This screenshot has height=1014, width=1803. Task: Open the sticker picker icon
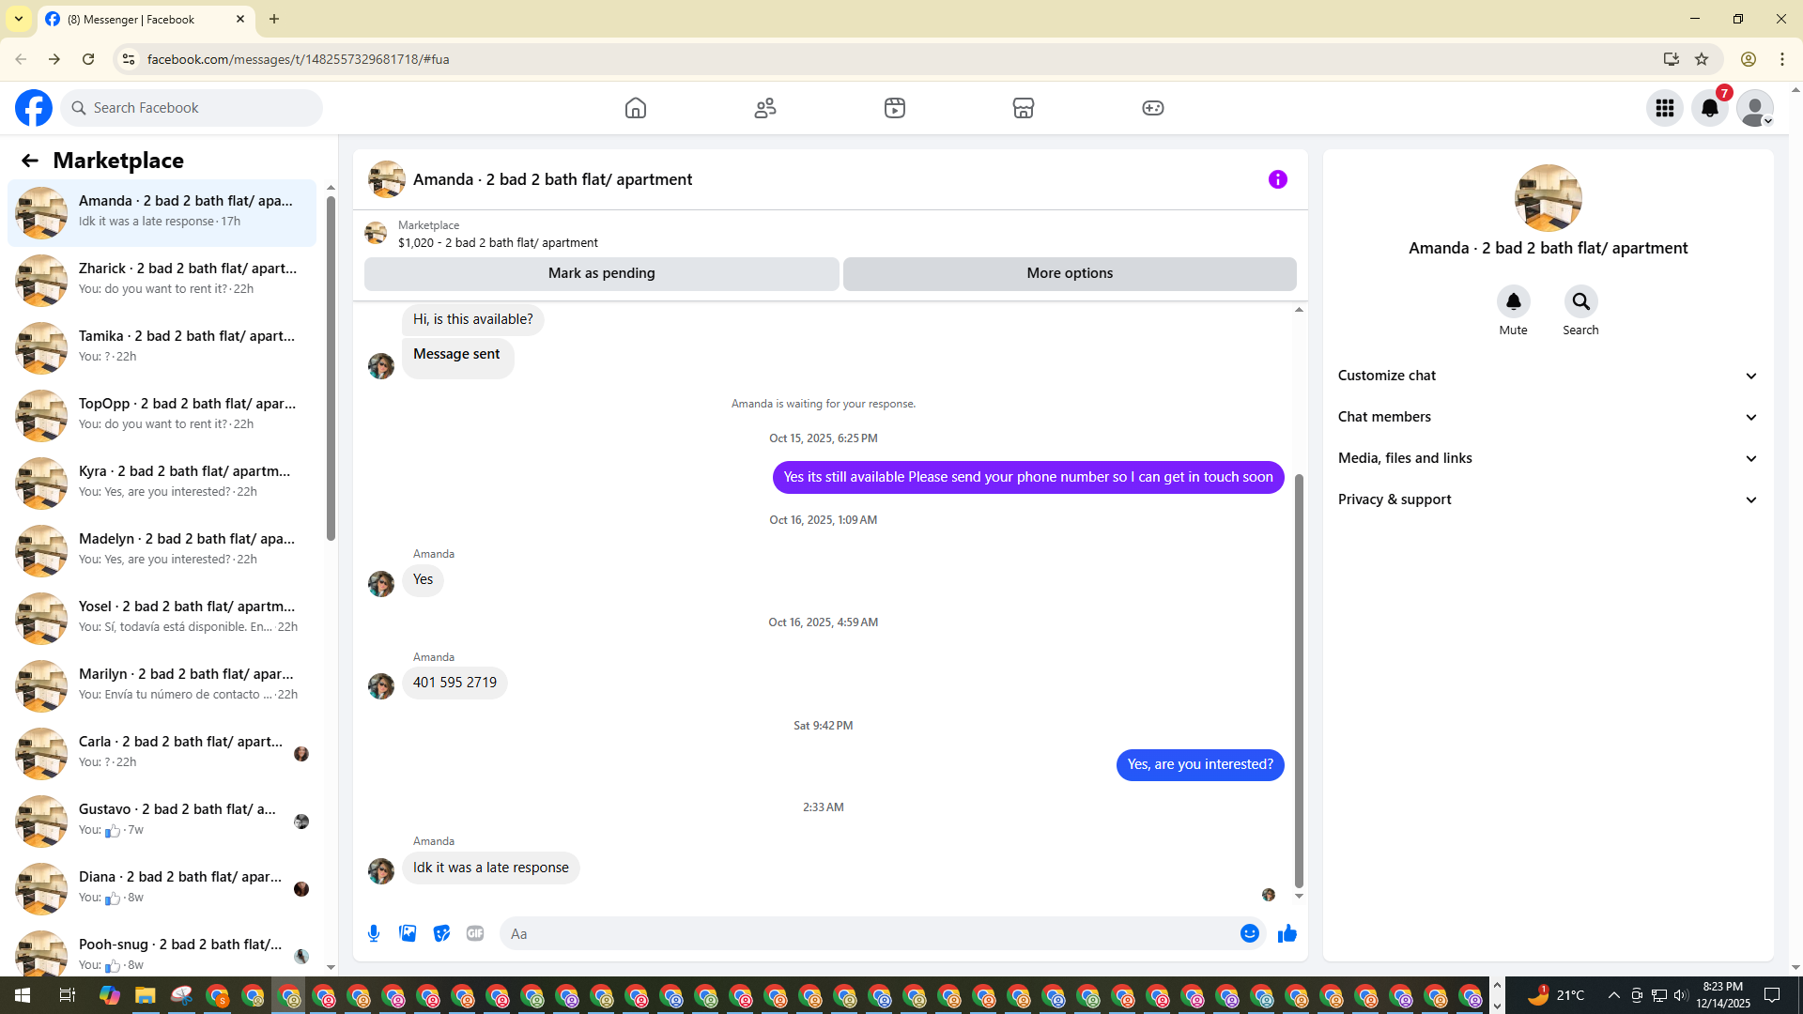[441, 933]
